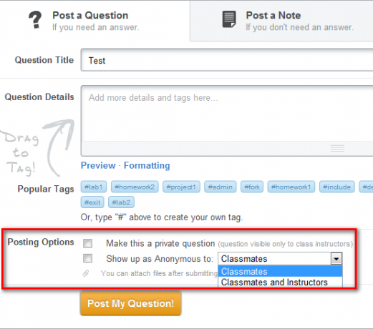Click the Question Title field
This screenshot has height=329, width=373.
(x=227, y=60)
